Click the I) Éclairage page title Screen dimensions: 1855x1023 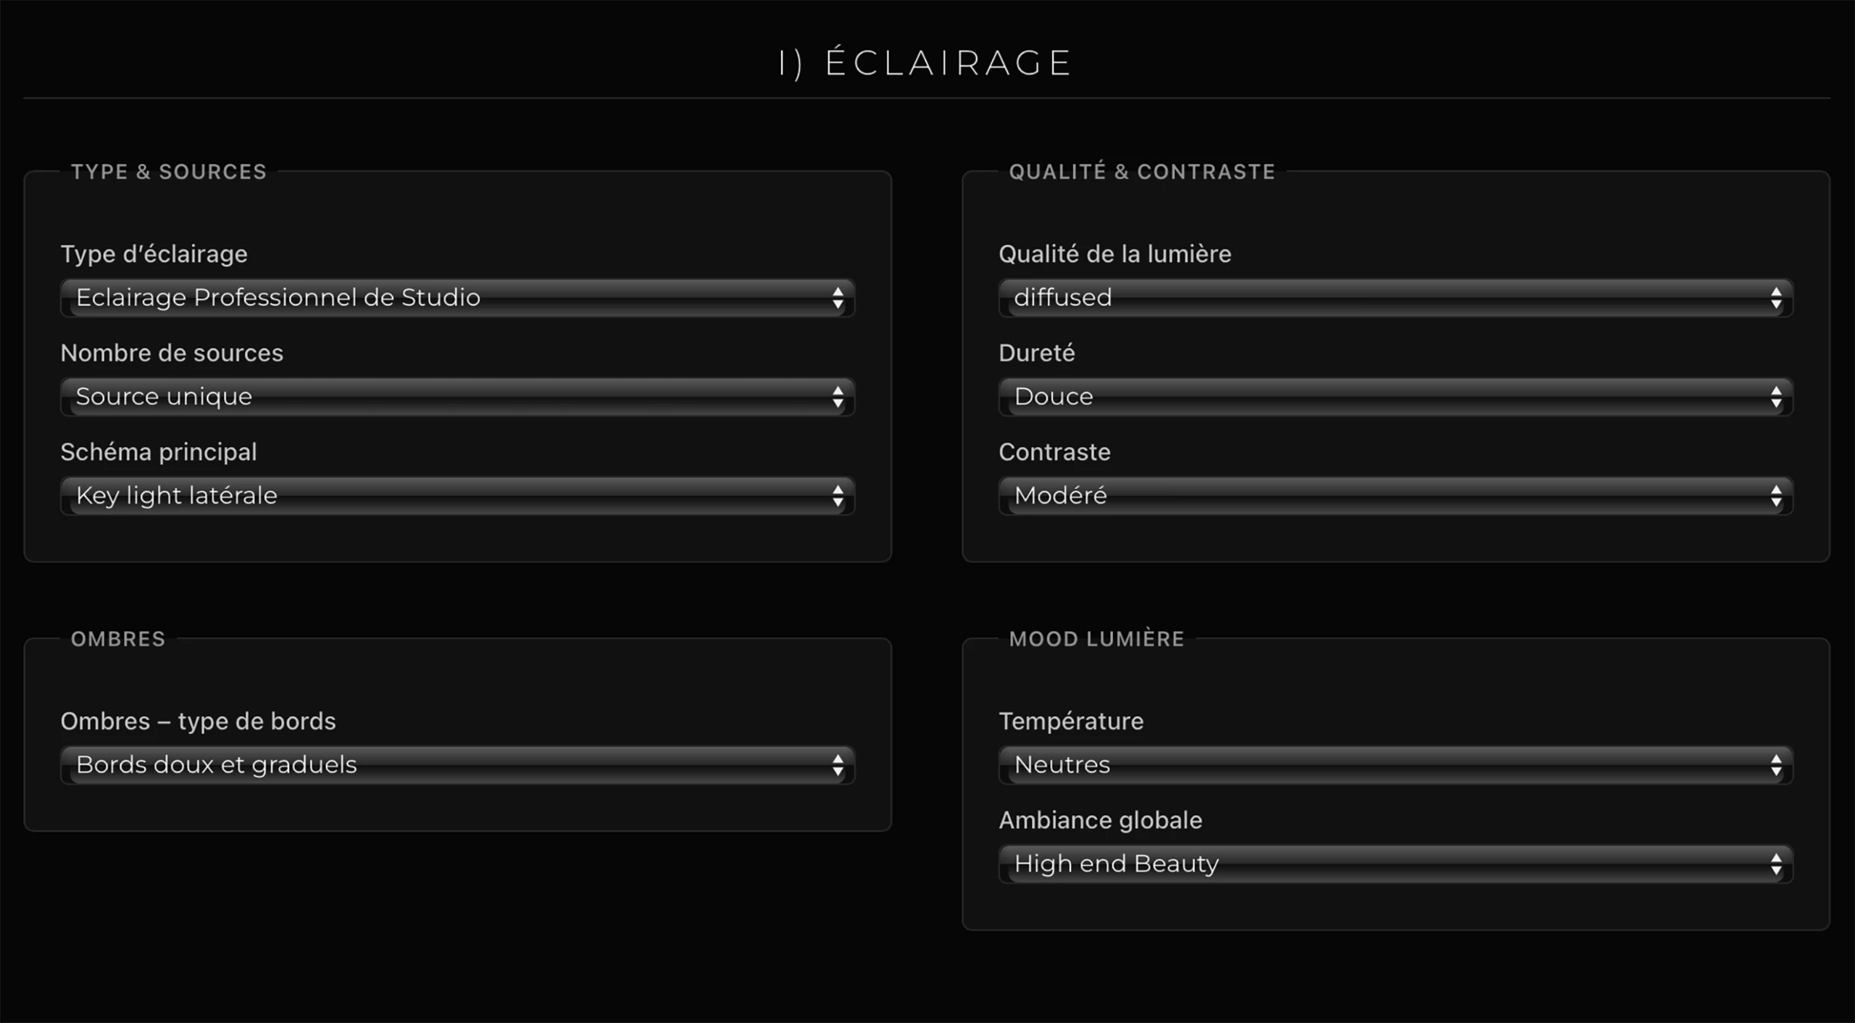tap(925, 63)
